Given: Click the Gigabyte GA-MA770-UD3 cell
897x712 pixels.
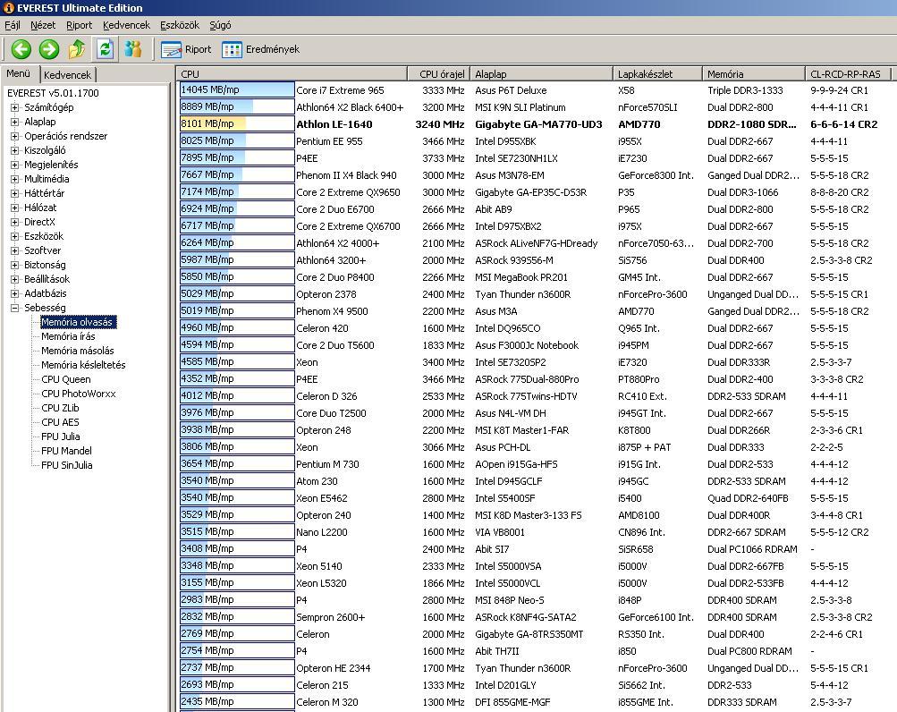Looking at the screenshot, I should coord(538,124).
